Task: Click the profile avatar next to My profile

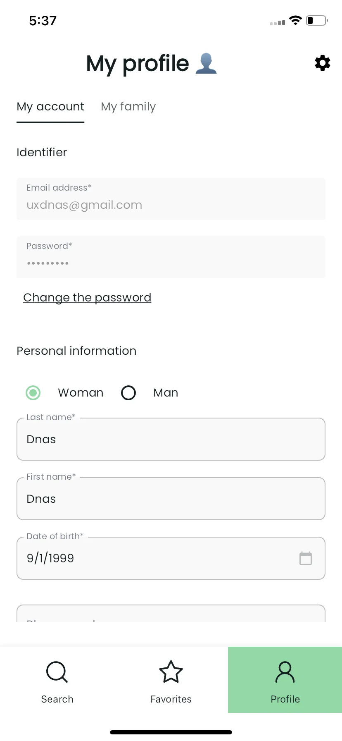Action: (x=206, y=63)
